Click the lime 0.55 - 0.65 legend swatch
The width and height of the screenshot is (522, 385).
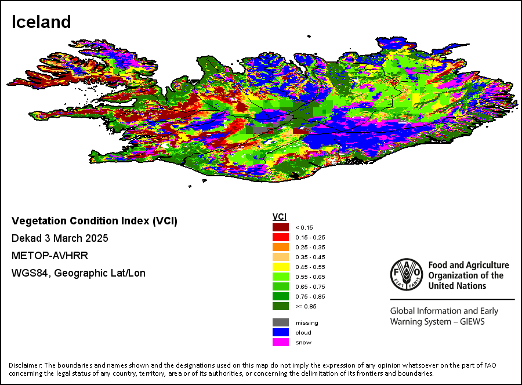click(x=281, y=277)
